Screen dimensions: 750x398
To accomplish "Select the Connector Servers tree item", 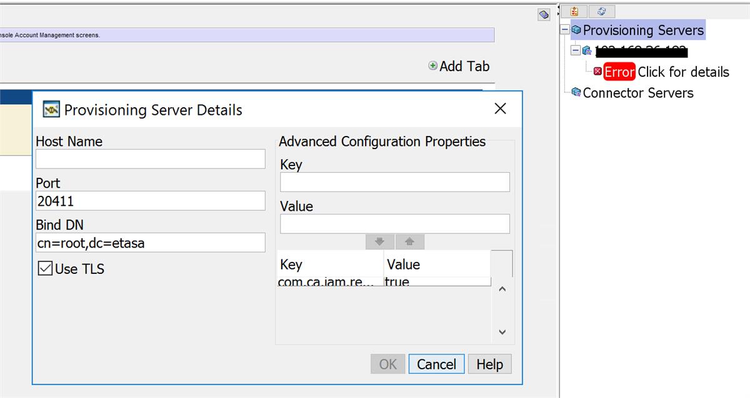I will (x=639, y=93).
